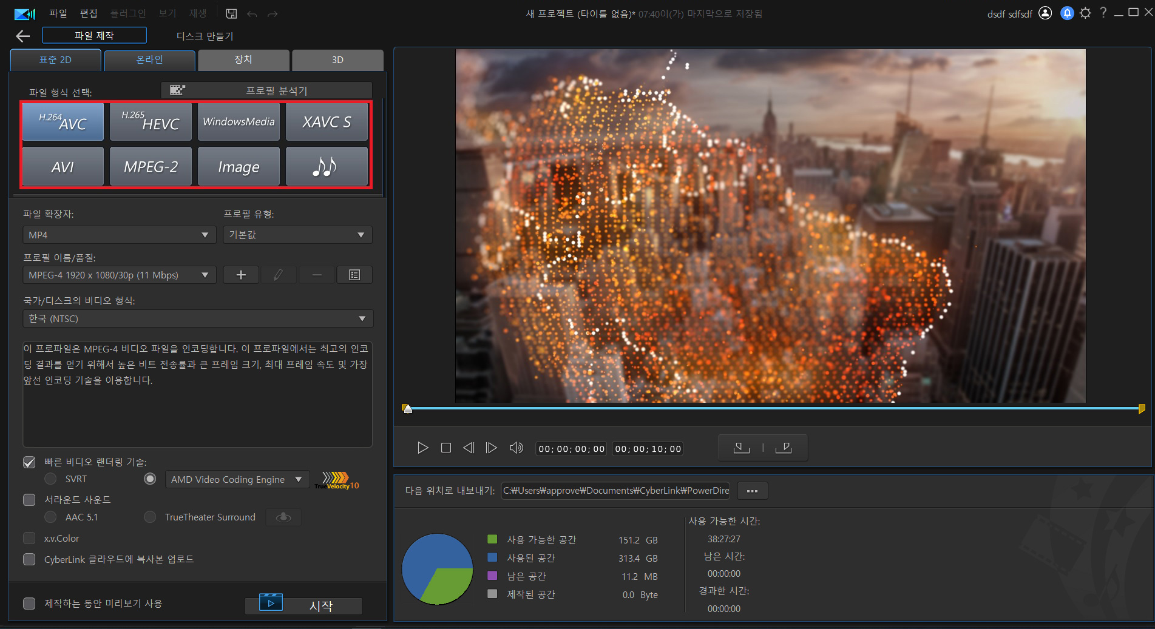Viewport: 1155px width, 629px height.
Task: Uncheck fast video rendering technology checkbox
Action: coord(29,462)
